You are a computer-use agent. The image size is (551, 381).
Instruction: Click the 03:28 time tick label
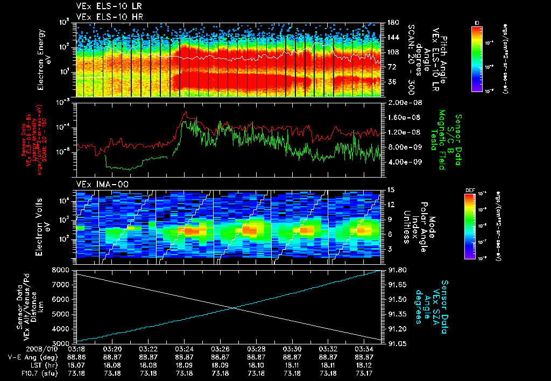coord(256,350)
